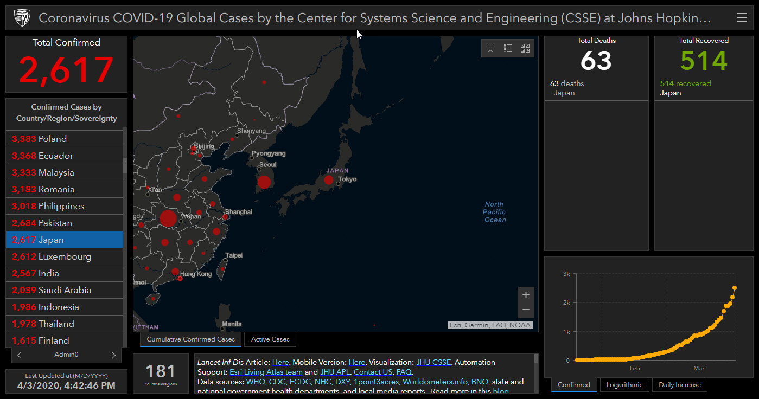This screenshot has width=759, height=399.
Task: Select Poland in the country list
Action: coord(65,139)
